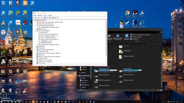Select the Yandex browser desktop icon
The width and height of the screenshot is (184, 103).
(3, 33)
